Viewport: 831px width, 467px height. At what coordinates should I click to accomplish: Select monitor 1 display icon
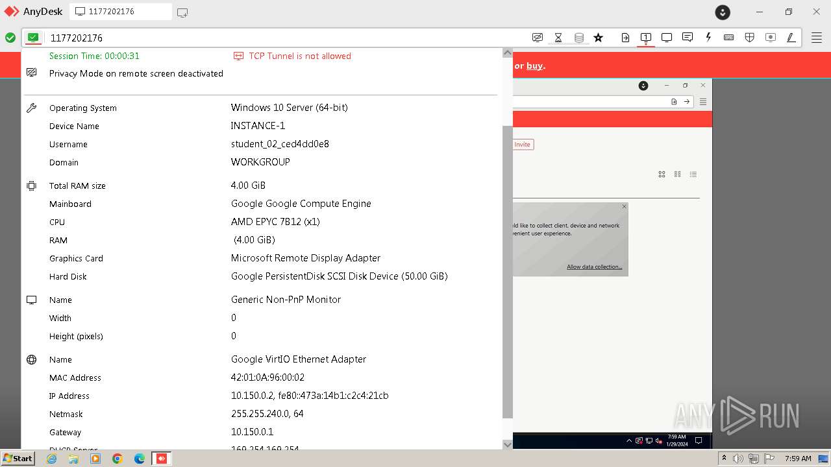[646, 38]
